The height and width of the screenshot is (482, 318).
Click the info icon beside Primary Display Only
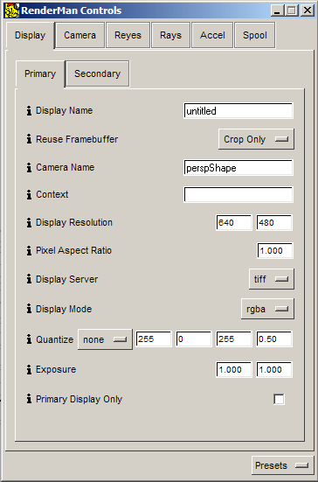(x=29, y=399)
